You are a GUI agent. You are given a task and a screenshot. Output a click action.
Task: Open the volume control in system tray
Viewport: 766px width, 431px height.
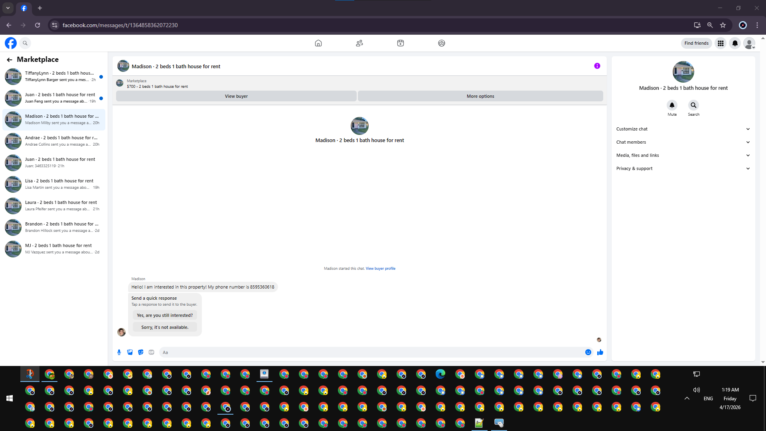(x=697, y=390)
